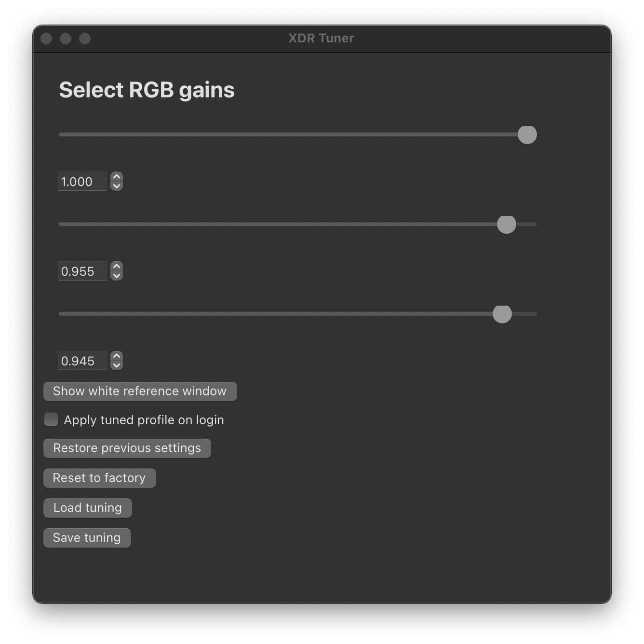
Task: Decrement the 0.955 green gain value
Action: click(116, 275)
